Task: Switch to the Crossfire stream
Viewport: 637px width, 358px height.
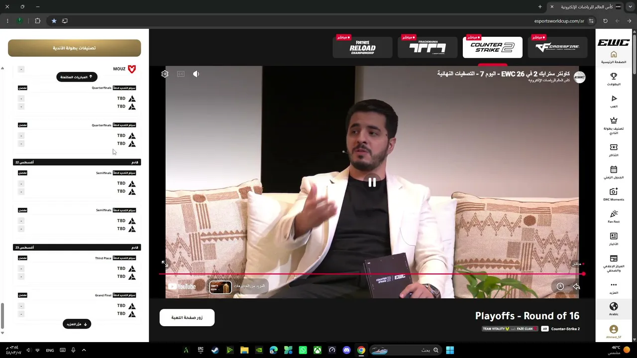Action: pyautogui.click(x=557, y=47)
